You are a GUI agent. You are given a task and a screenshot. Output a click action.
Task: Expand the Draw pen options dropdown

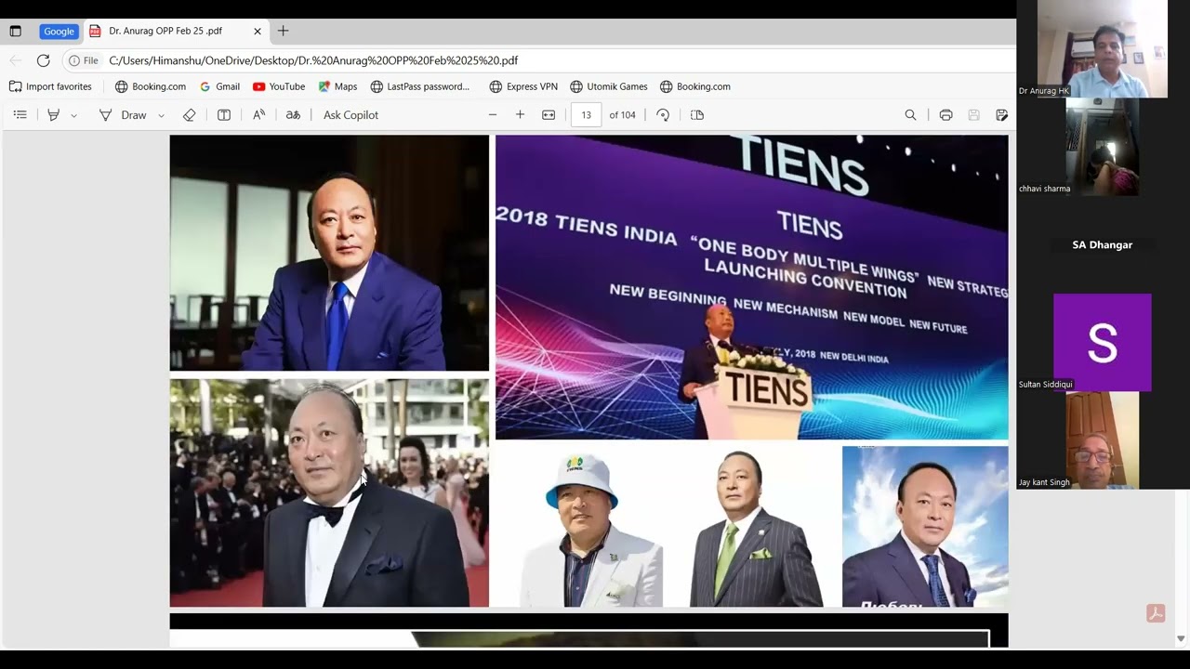(x=161, y=115)
